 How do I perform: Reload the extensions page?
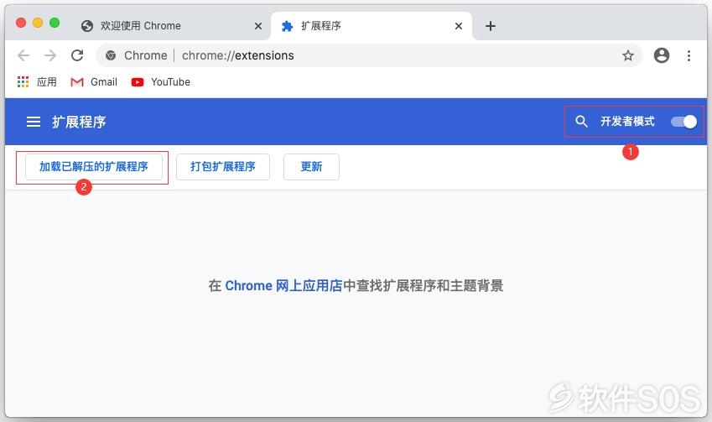tap(77, 55)
